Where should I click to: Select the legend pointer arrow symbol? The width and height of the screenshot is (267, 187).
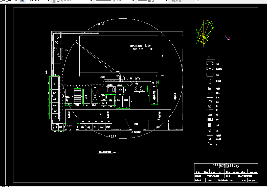click(210, 144)
